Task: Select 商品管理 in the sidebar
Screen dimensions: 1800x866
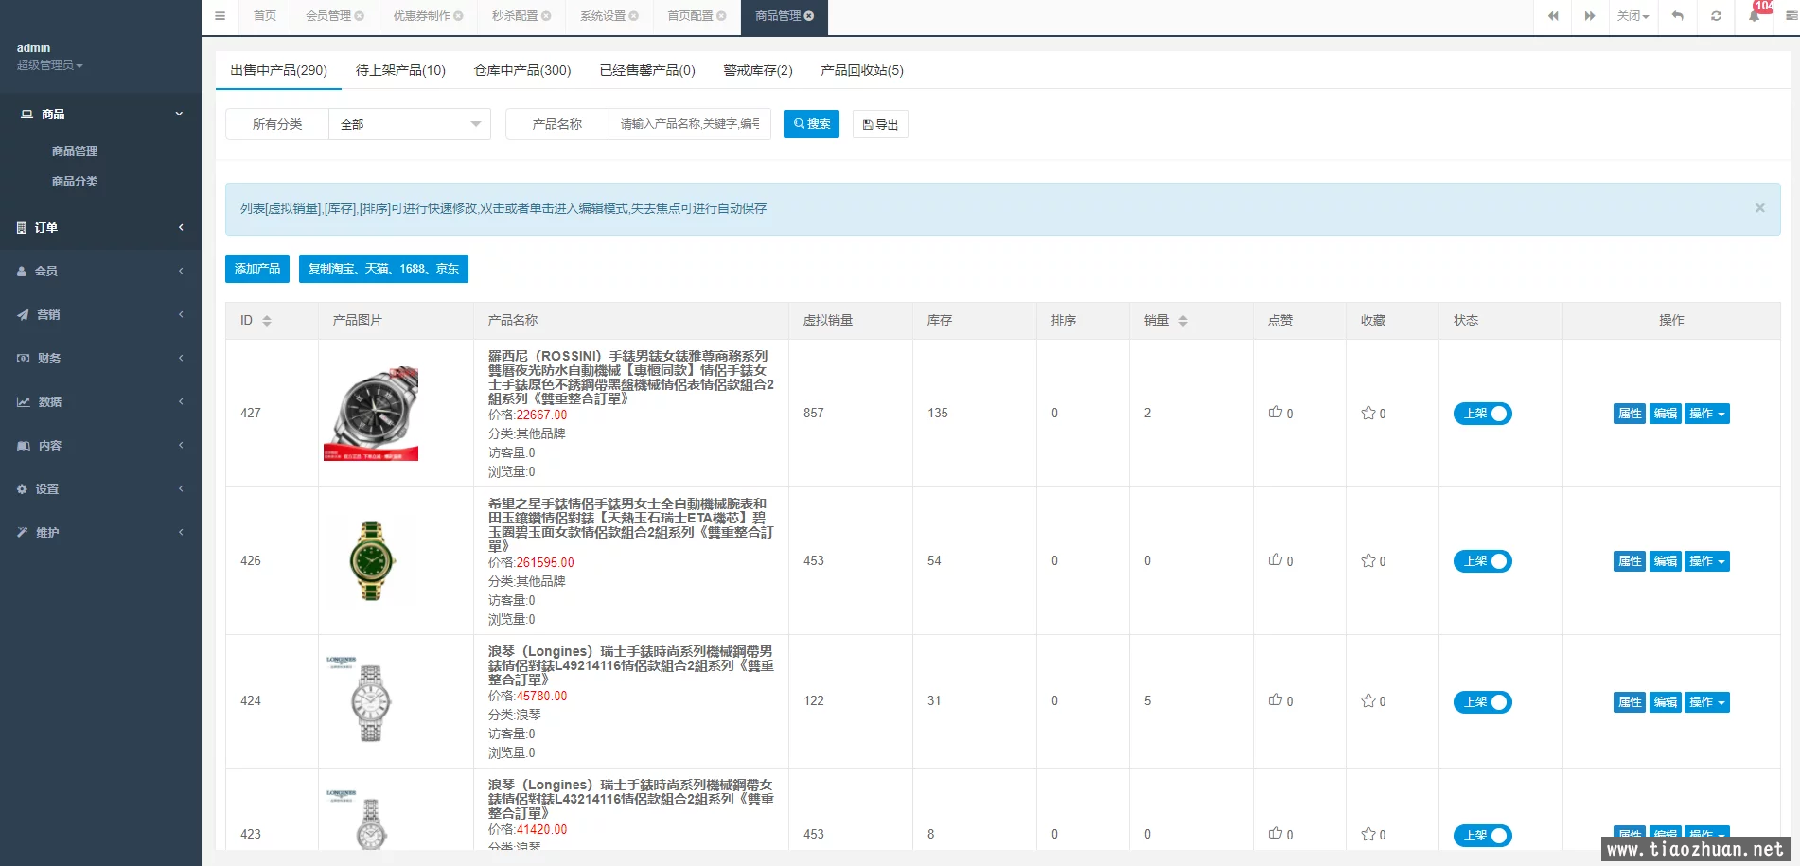Action: click(75, 150)
